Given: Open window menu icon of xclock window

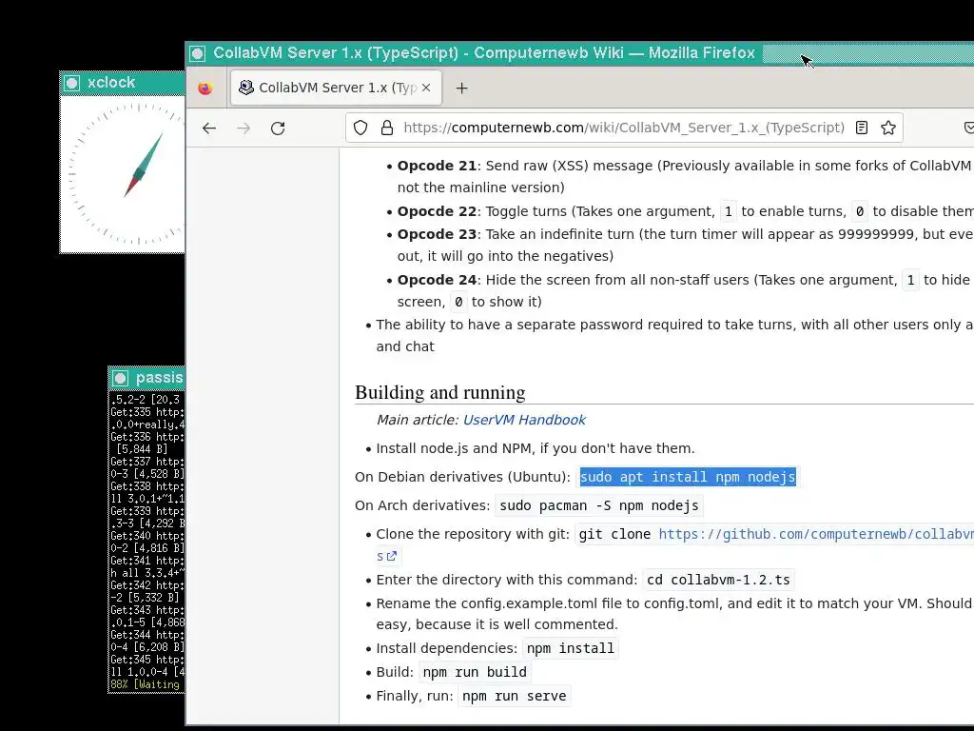Looking at the screenshot, I should (x=72, y=83).
